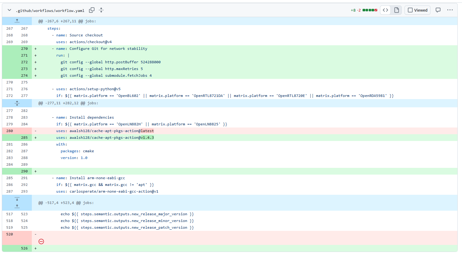Select deleted line number 280
Screen dimensions: 462x255
coord(9,131)
